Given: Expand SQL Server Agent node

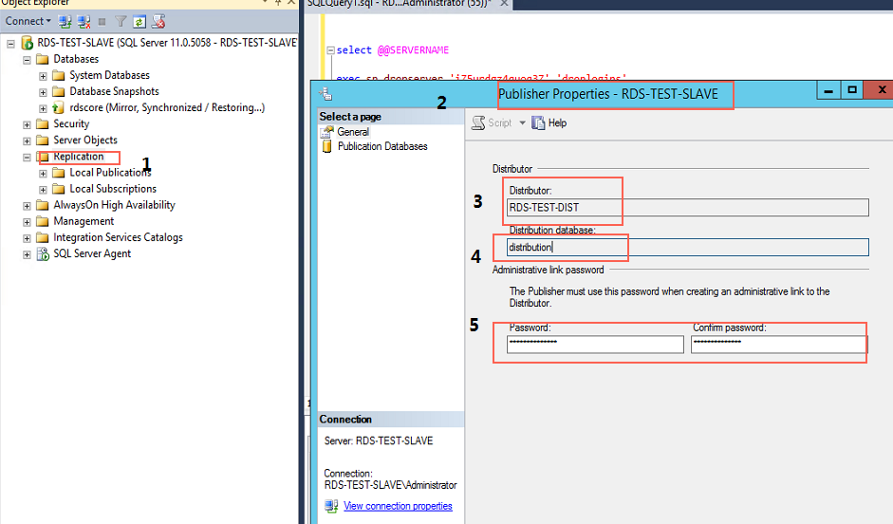Looking at the screenshot, I should 27,254.
